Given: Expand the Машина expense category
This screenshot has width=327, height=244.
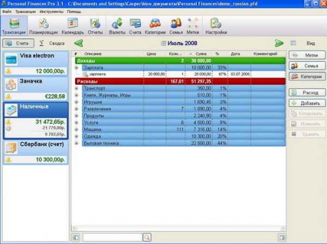Looking at the screenshot, I should point(77,129).
